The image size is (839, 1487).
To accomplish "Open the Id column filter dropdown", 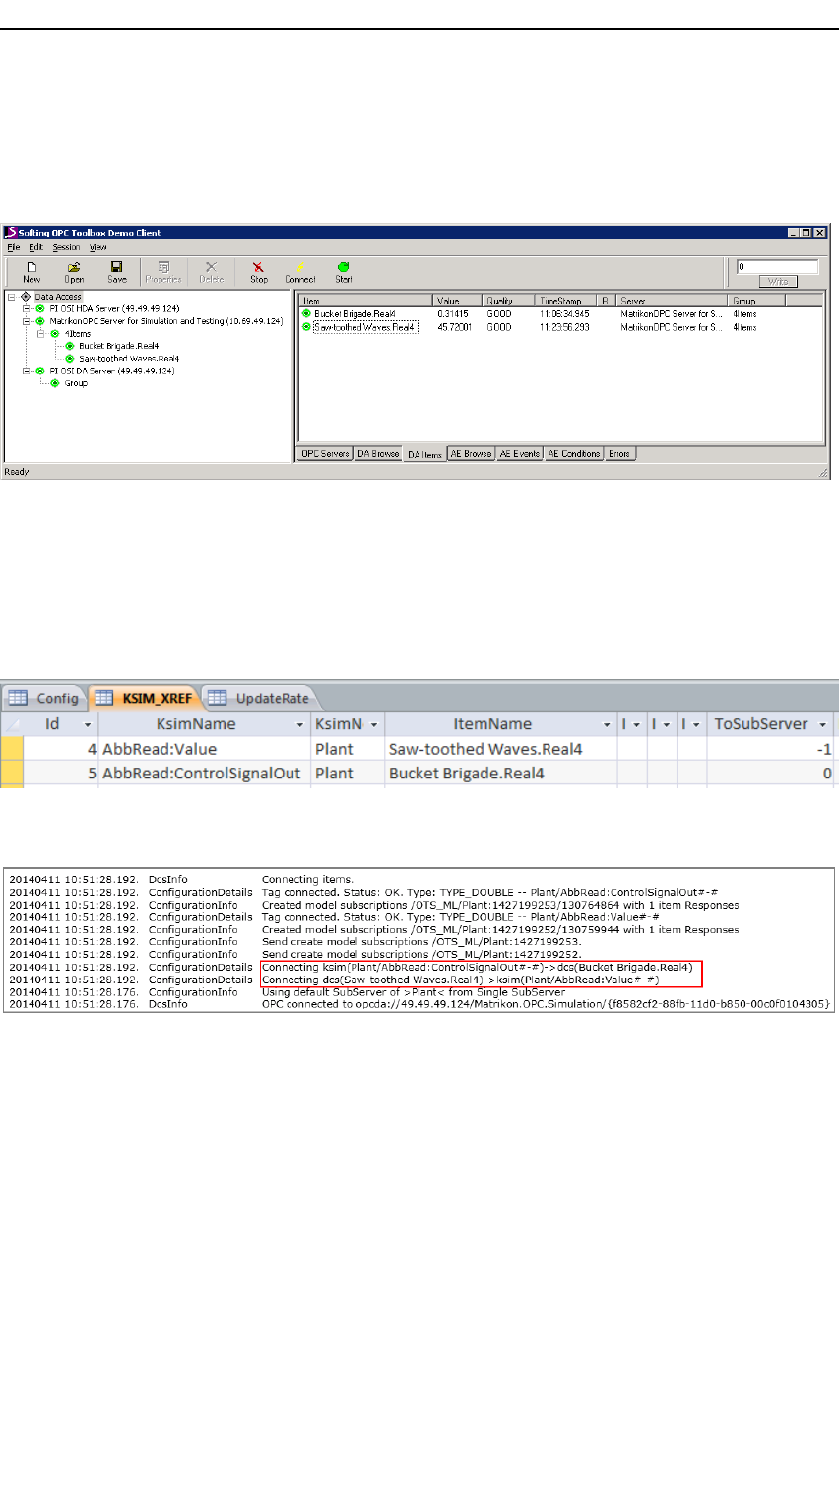I will click(88, 725).
